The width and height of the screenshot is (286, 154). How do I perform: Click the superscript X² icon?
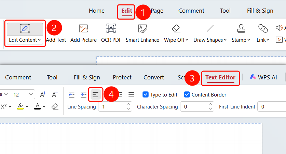pyautogui.click(x=4, y=106)
